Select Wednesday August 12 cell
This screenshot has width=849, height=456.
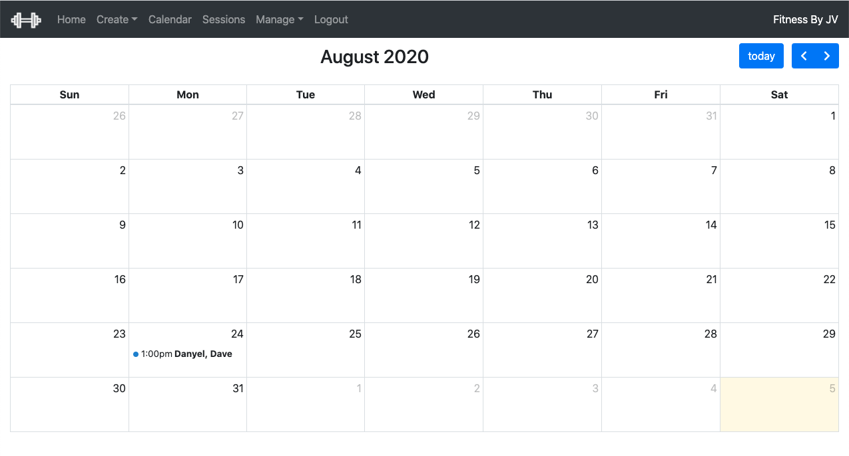tap(424, 241)
